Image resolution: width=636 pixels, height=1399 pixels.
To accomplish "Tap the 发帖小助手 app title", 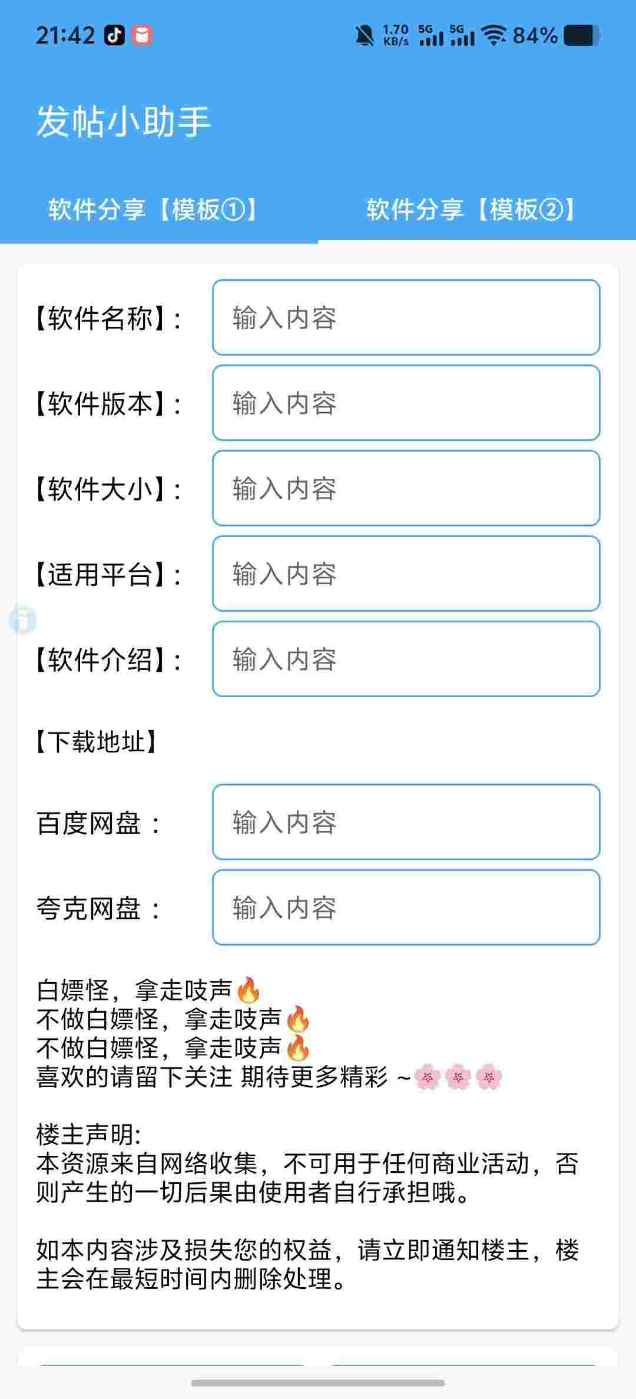I will click(124, 122).
